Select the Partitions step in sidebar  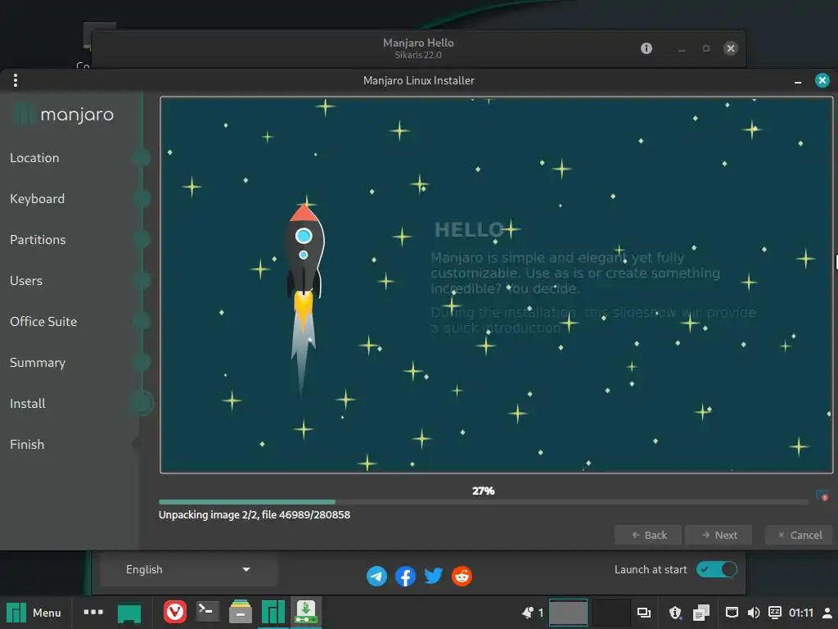[38, 240]
